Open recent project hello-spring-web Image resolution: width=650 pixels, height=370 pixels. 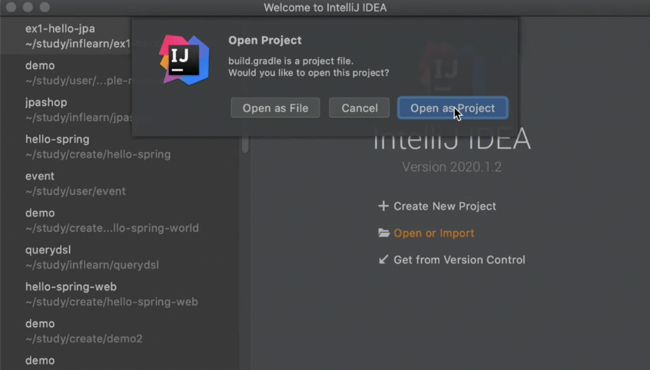tap(119, 294)
